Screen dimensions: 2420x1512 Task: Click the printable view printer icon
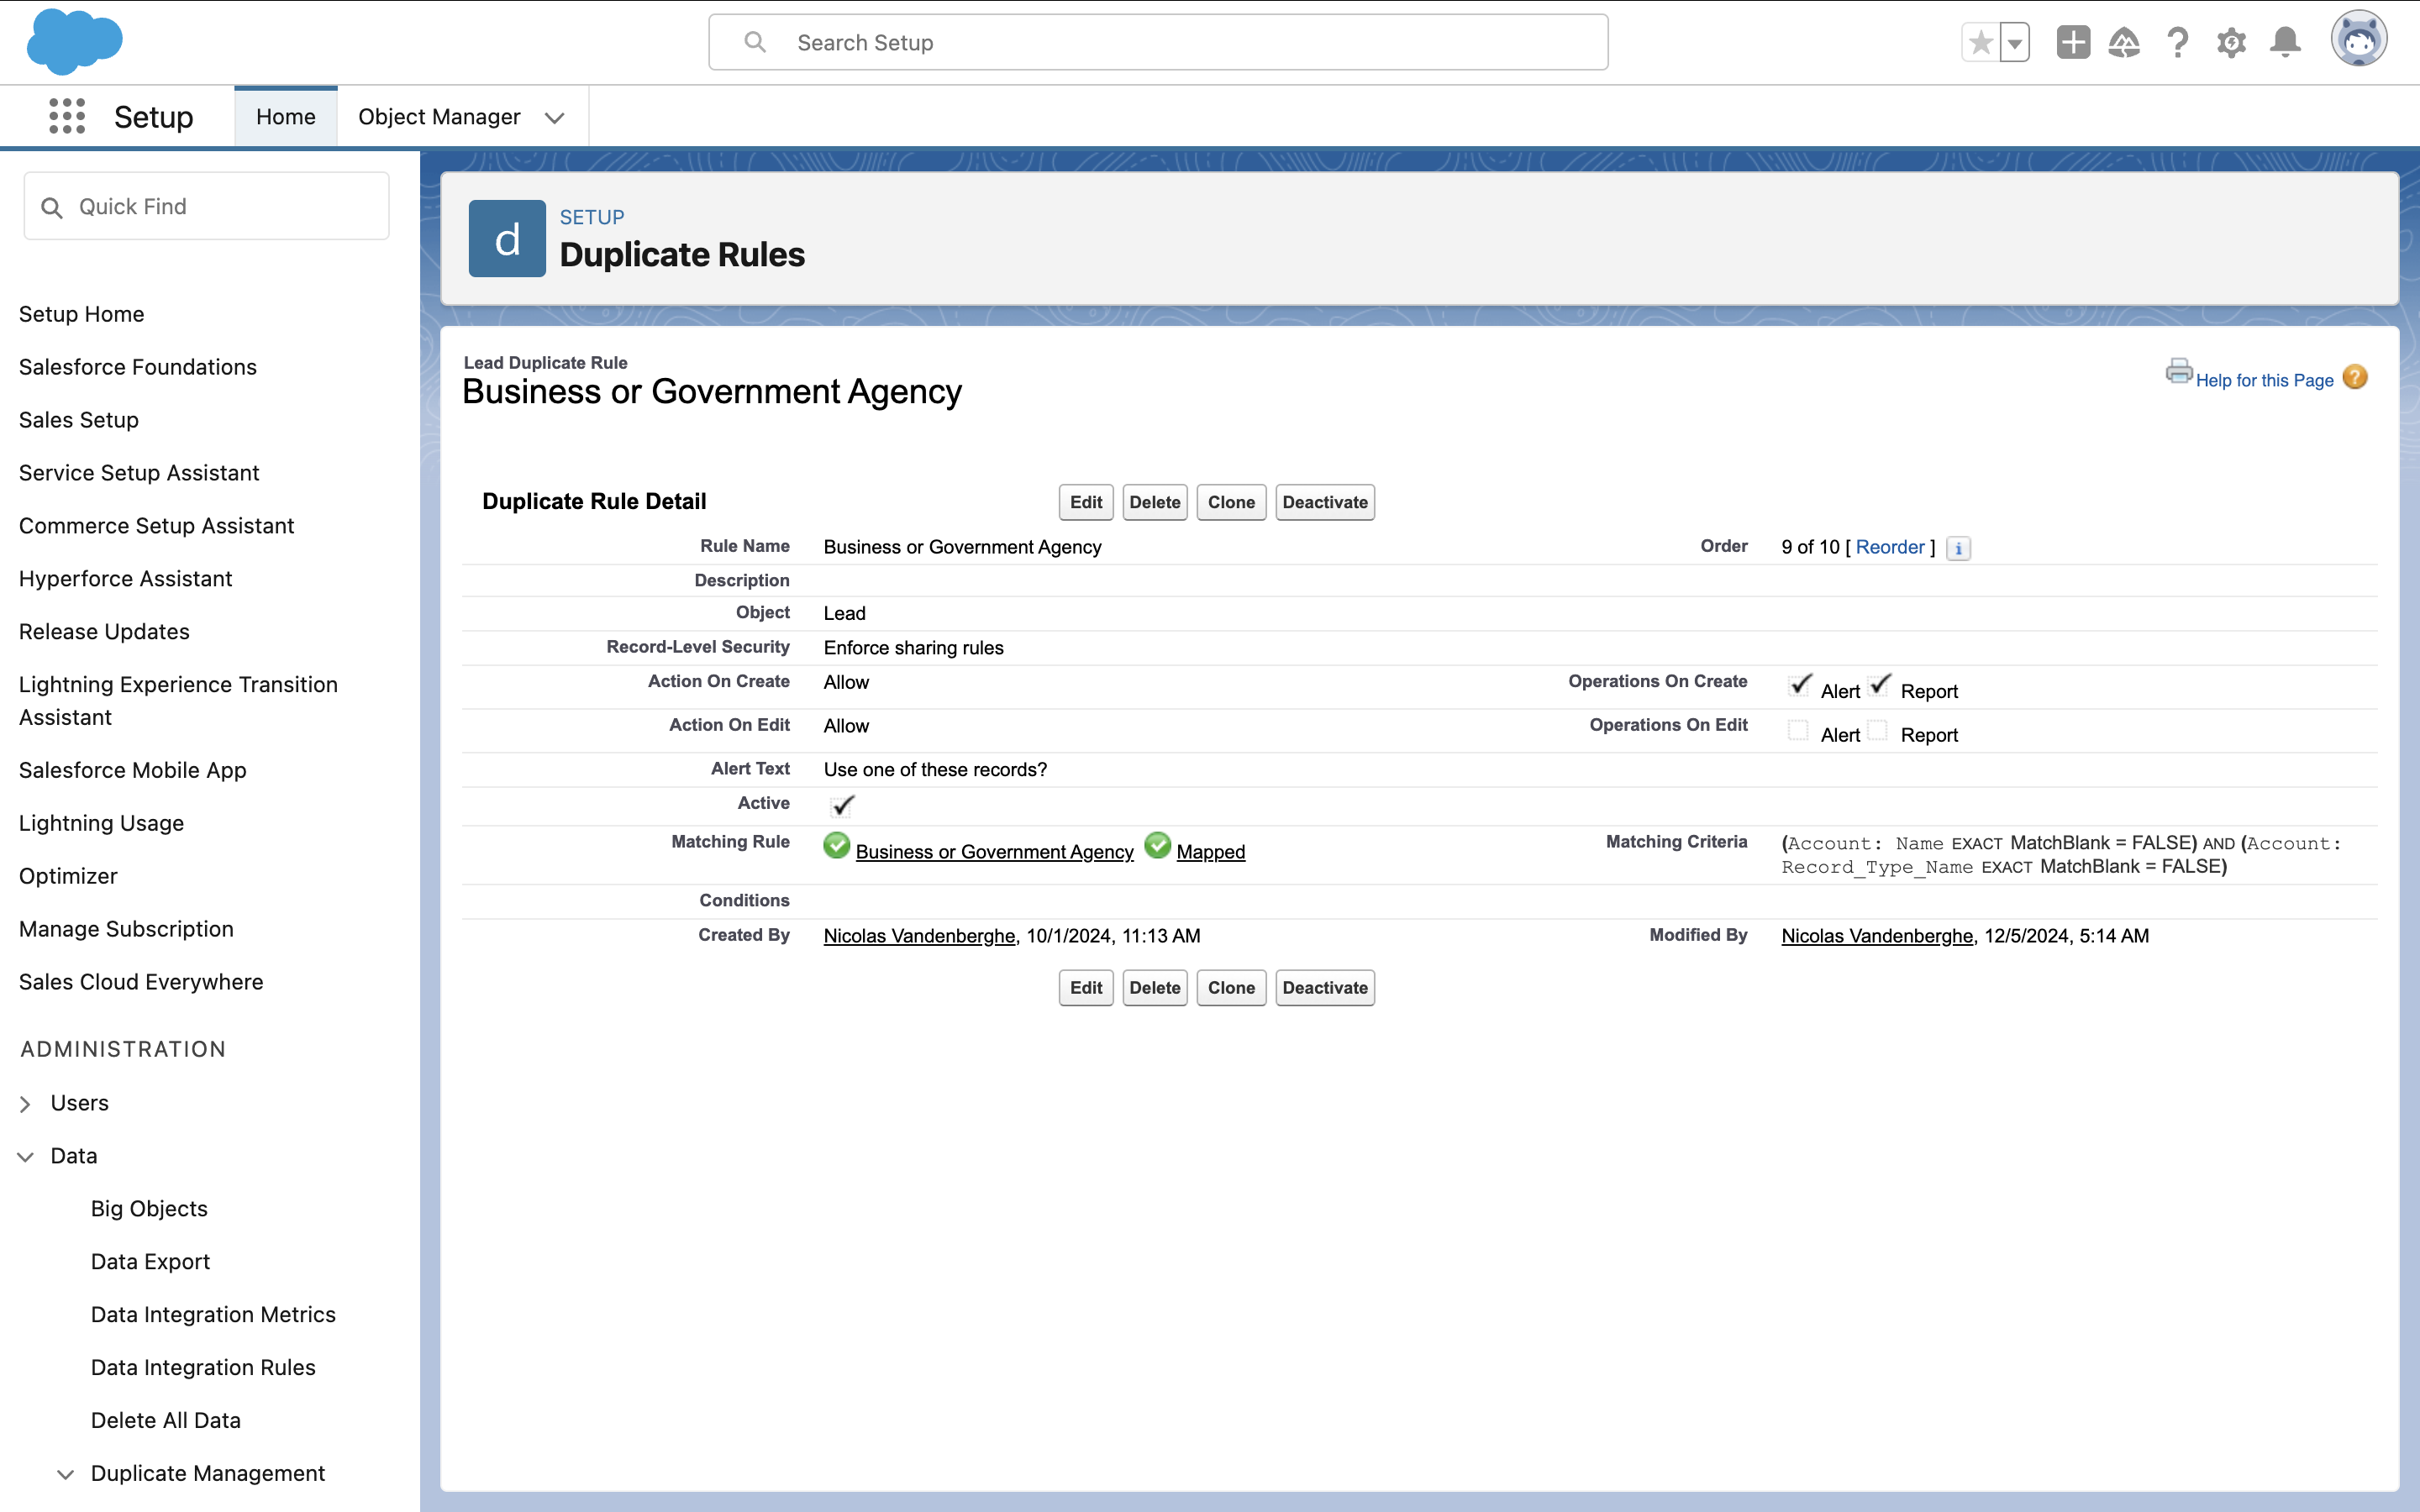point(2178,371)
